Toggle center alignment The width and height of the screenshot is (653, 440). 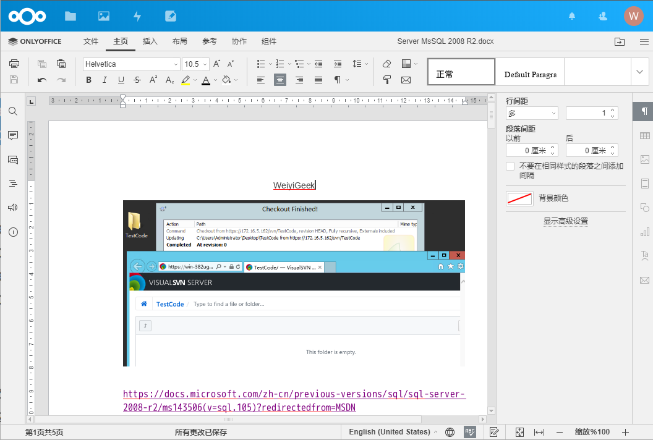(280, 80)
